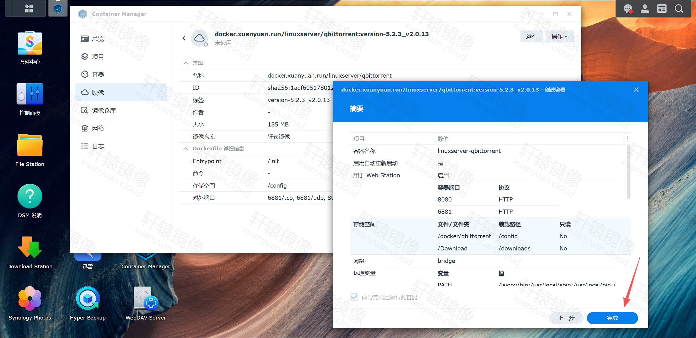The image size is (696, 338).
Task: Click the 185 MB size value
Action: point(278,125)
